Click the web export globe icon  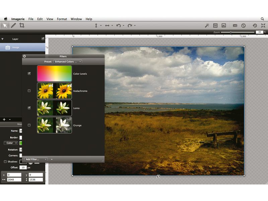coord(244,25)
